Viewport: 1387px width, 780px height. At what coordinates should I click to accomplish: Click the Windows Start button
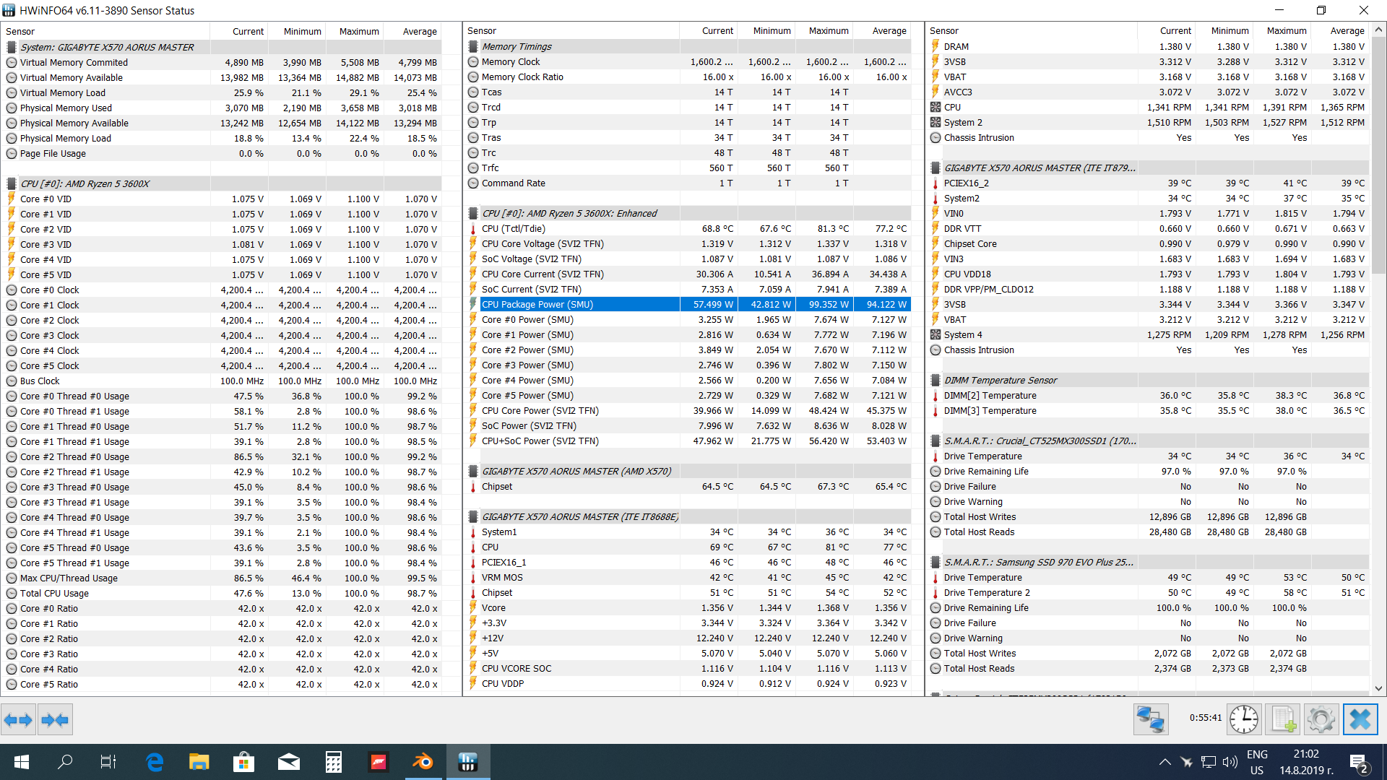click(x=22, y=762)
